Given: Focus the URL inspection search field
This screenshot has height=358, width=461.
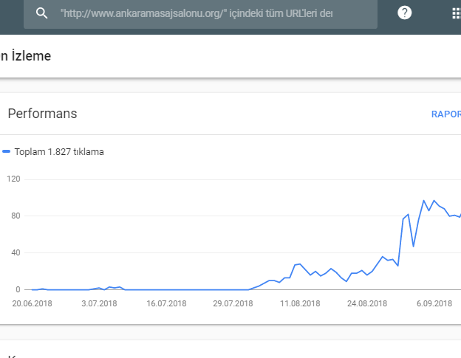Looking at the screenshot, I should 200,13.
